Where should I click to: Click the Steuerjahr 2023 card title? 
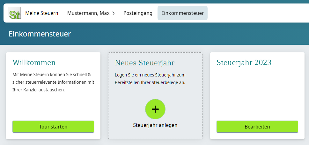pos(244,63)
